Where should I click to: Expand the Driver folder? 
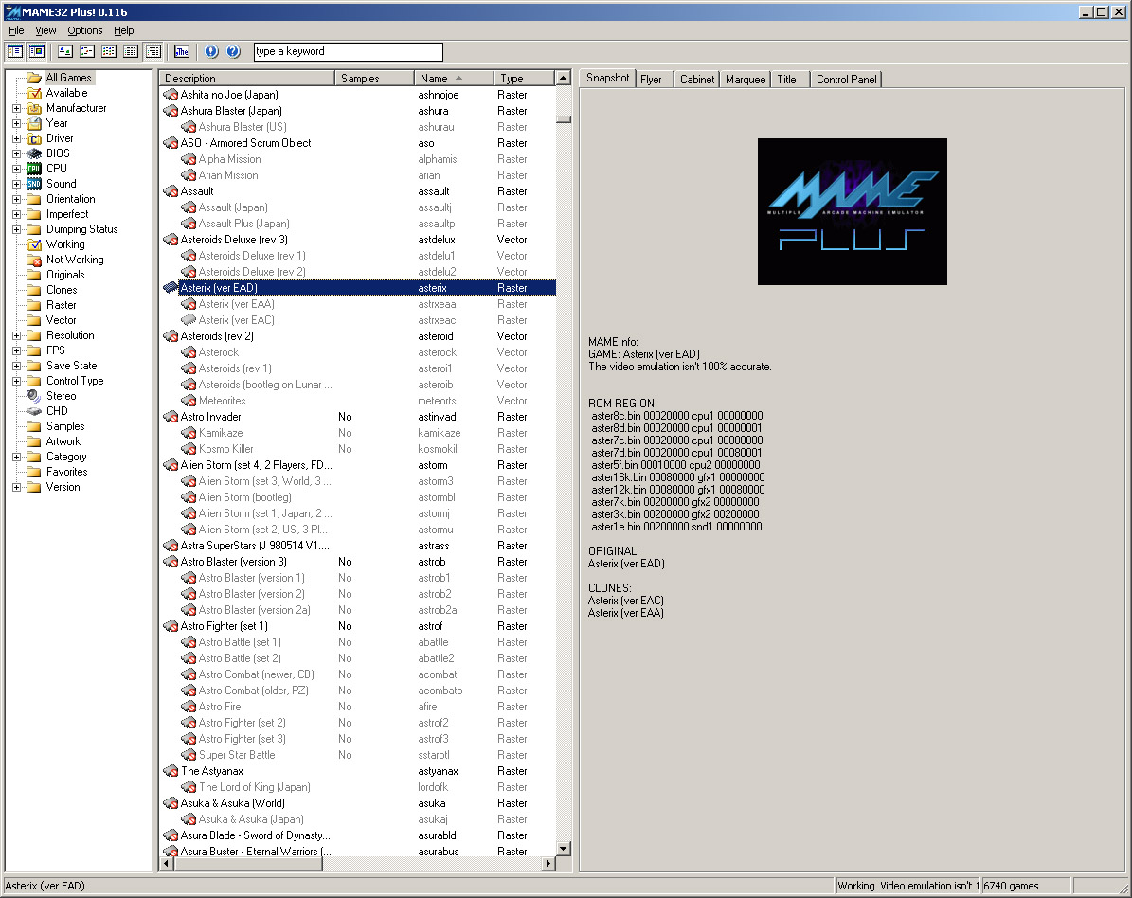tap(17, 138)
